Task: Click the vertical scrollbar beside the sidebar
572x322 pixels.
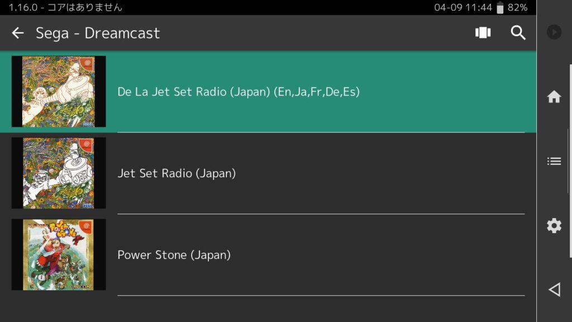Action: 570,160
